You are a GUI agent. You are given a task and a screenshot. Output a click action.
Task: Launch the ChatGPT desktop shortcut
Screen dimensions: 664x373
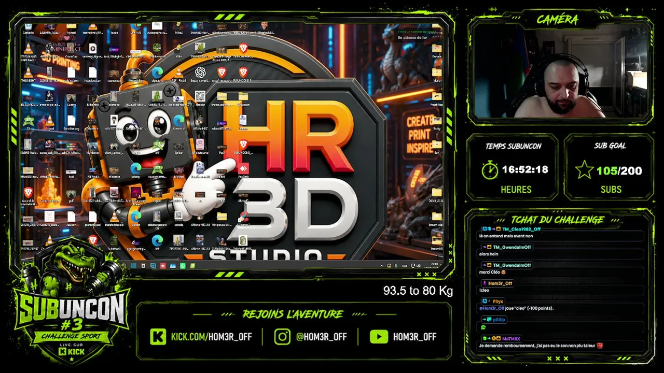200,74
